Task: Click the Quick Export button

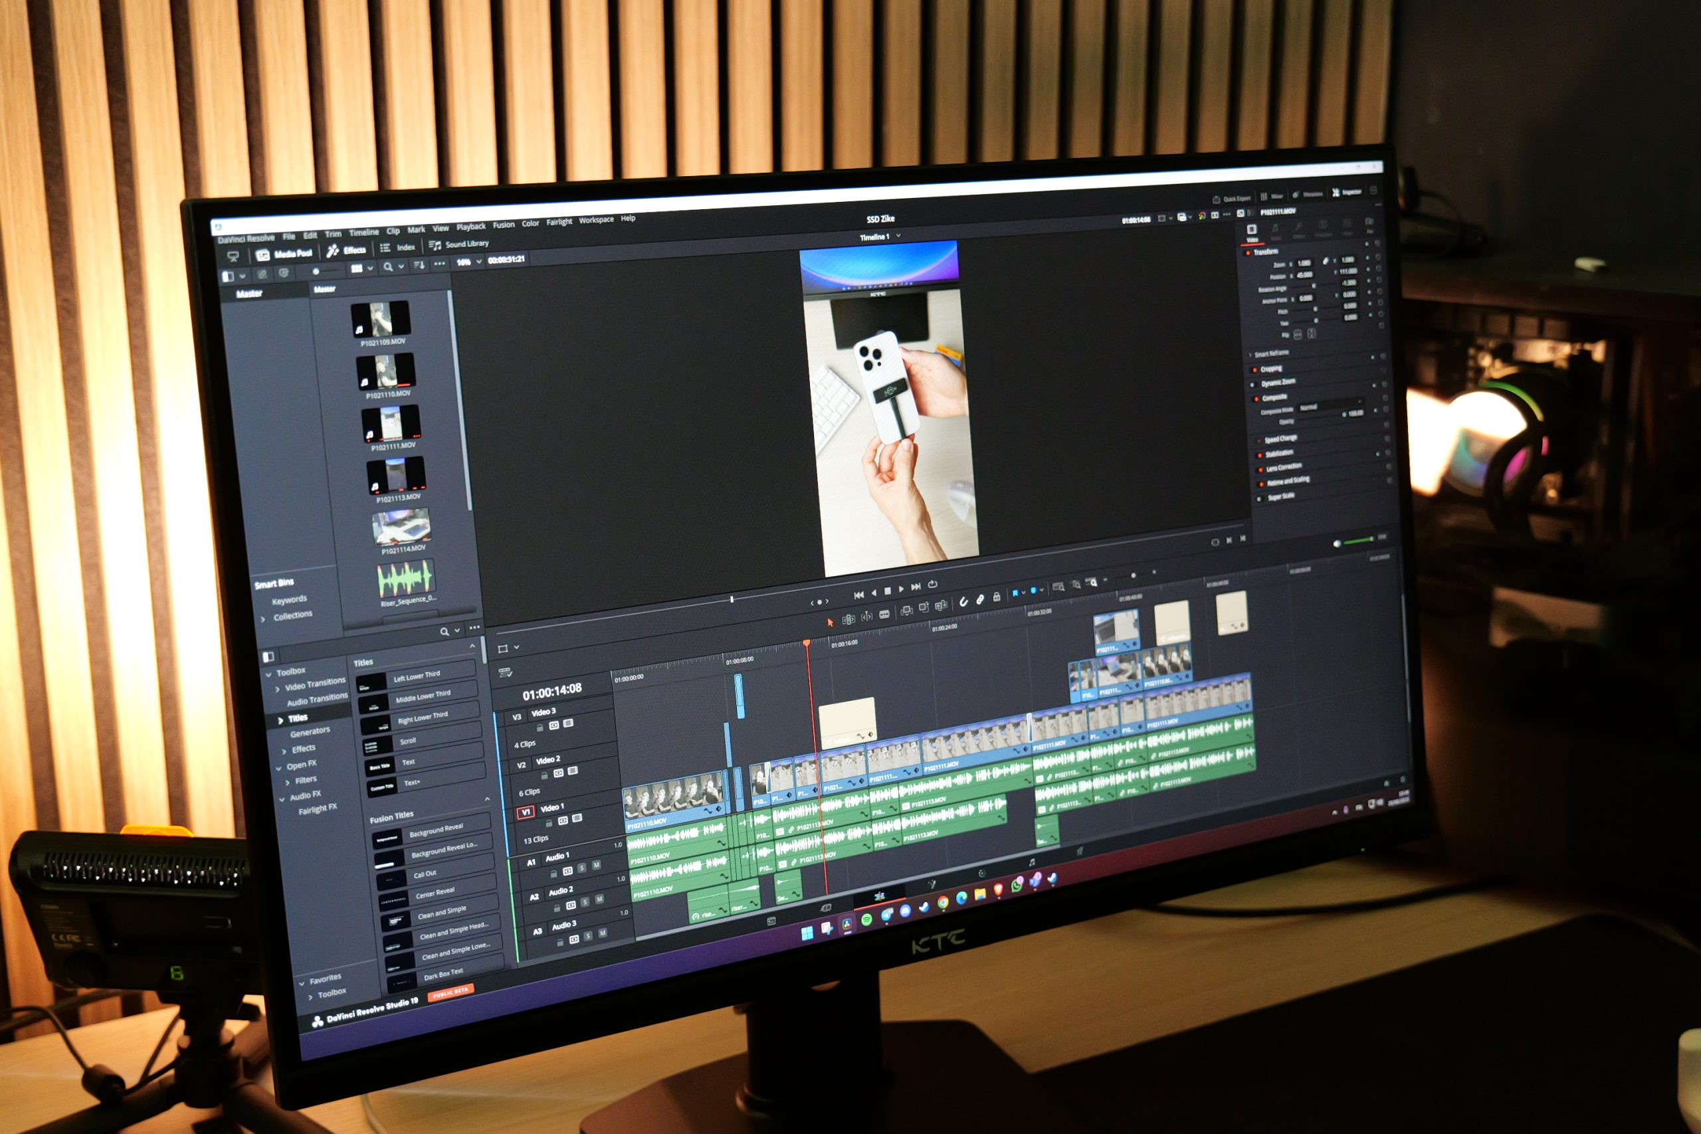Action: 1232,198
